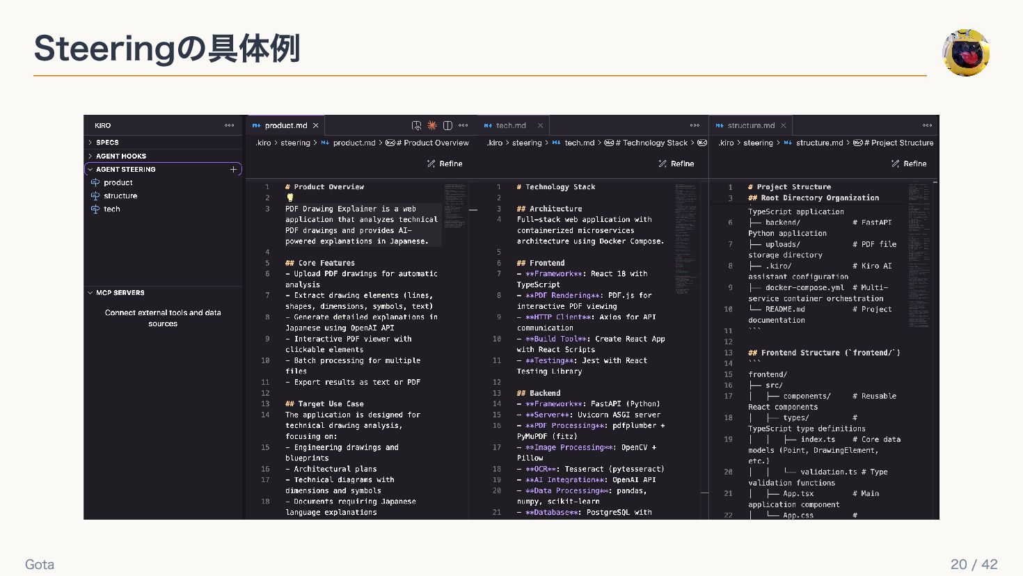Click the presenter avatar on the slide

tap(966, 52)
